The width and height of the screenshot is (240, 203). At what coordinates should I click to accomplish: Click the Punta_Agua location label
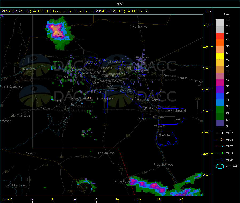coord(122,181)
